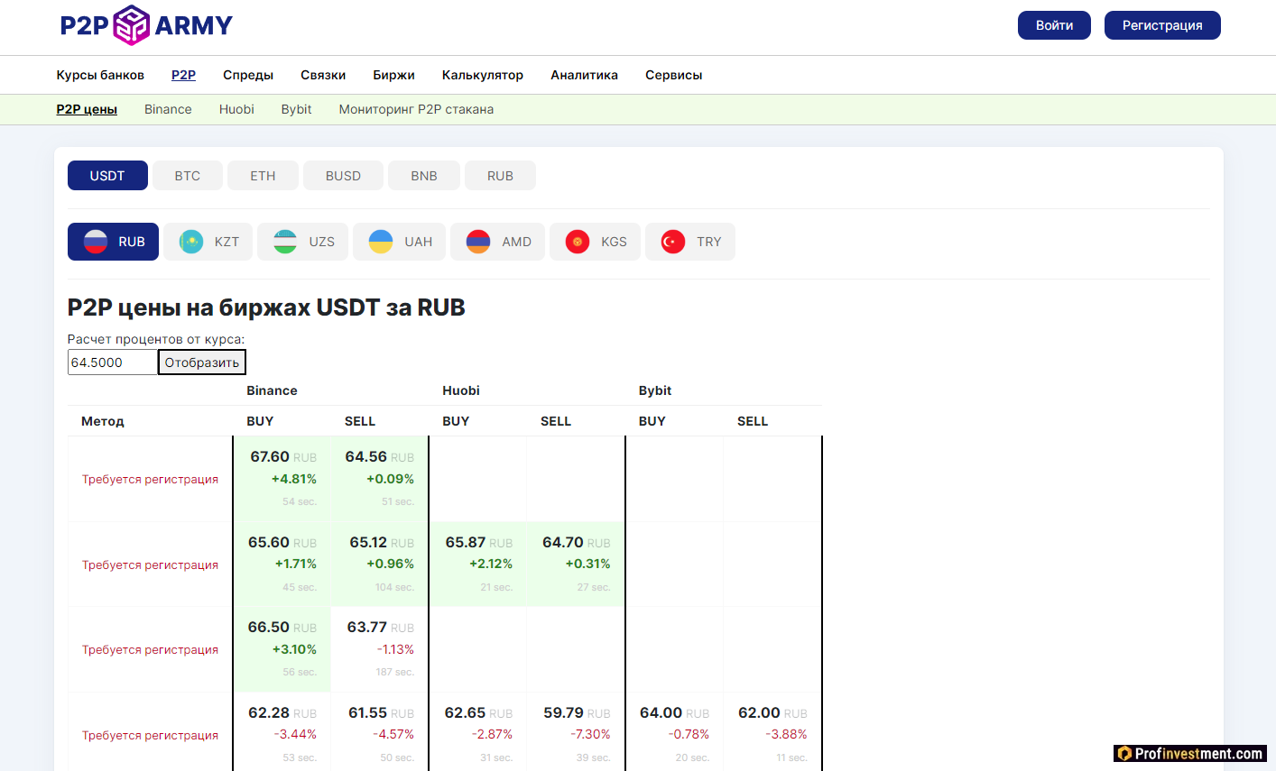Open the Сервисы menu
Image resolution: width=1276 pixels, height=771 pixels.
click(673, 75)
